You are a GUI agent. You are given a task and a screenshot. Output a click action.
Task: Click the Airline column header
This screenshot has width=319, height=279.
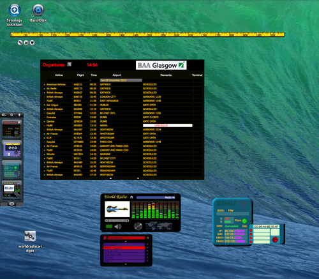59,75
